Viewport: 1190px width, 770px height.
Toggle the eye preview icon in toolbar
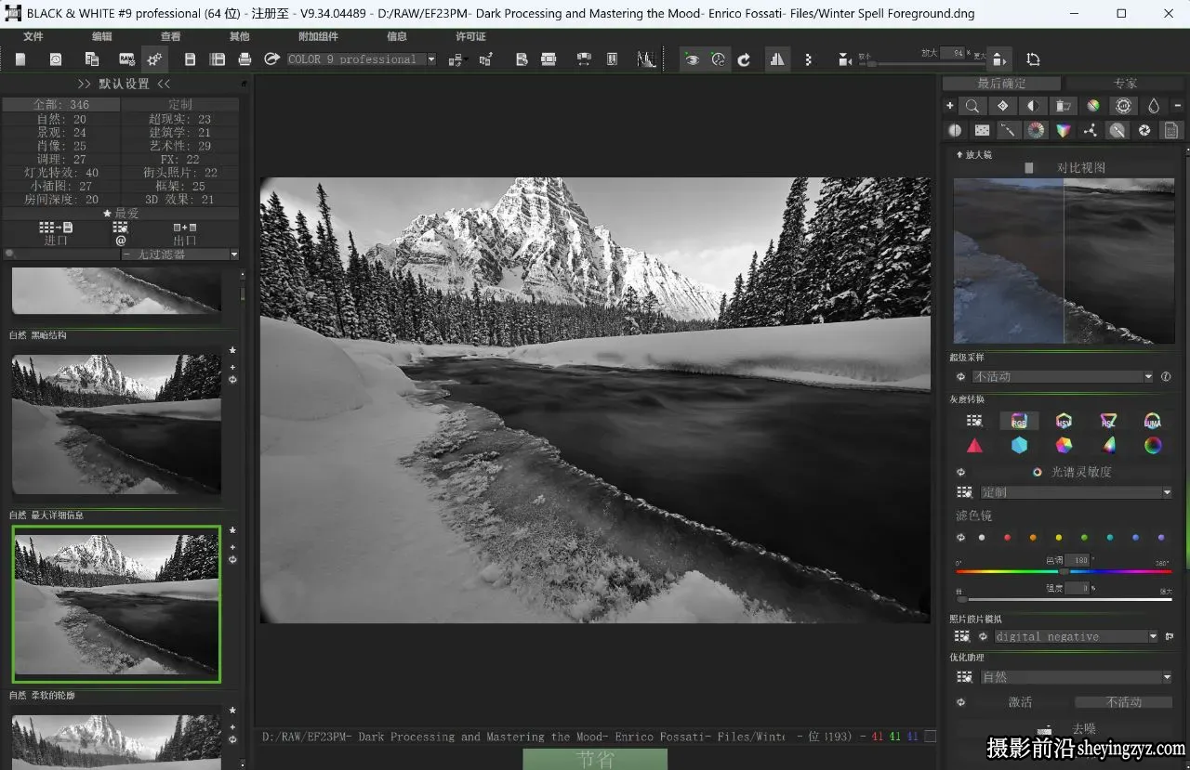(692, 59)
